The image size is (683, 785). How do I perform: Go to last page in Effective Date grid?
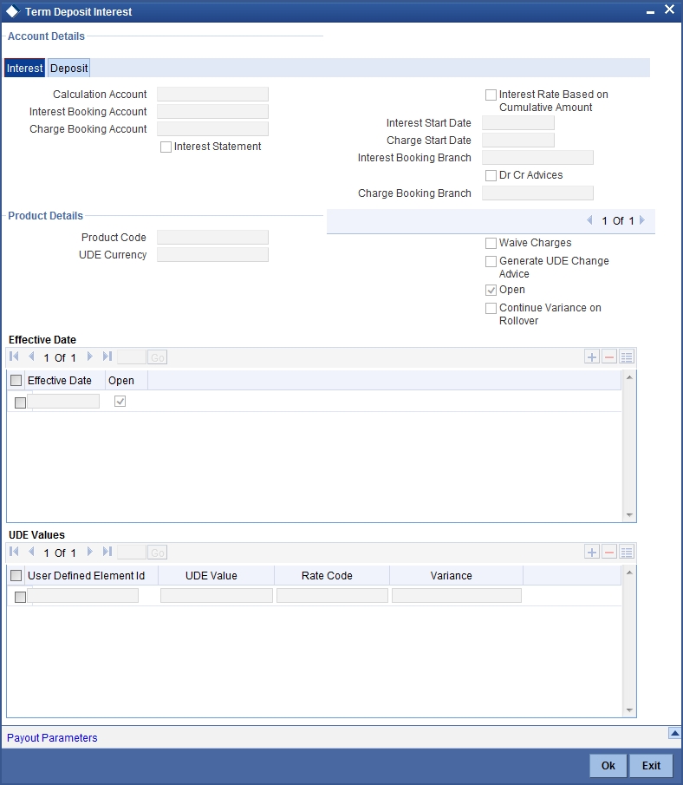pos(107,357)
